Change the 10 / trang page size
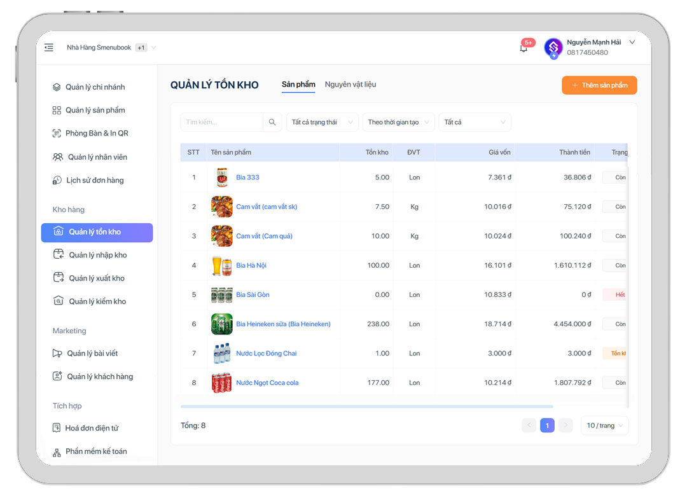687x496 pixels. (x=605, y=425)
